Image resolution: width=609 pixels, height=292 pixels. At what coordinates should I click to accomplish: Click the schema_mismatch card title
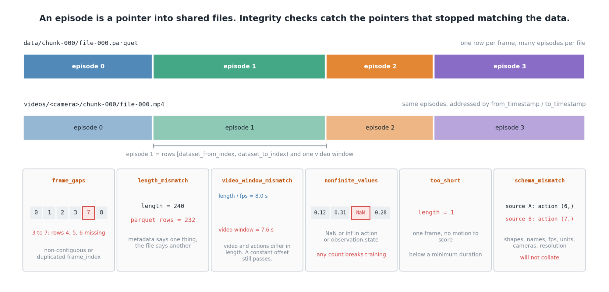tap(540, 181)
